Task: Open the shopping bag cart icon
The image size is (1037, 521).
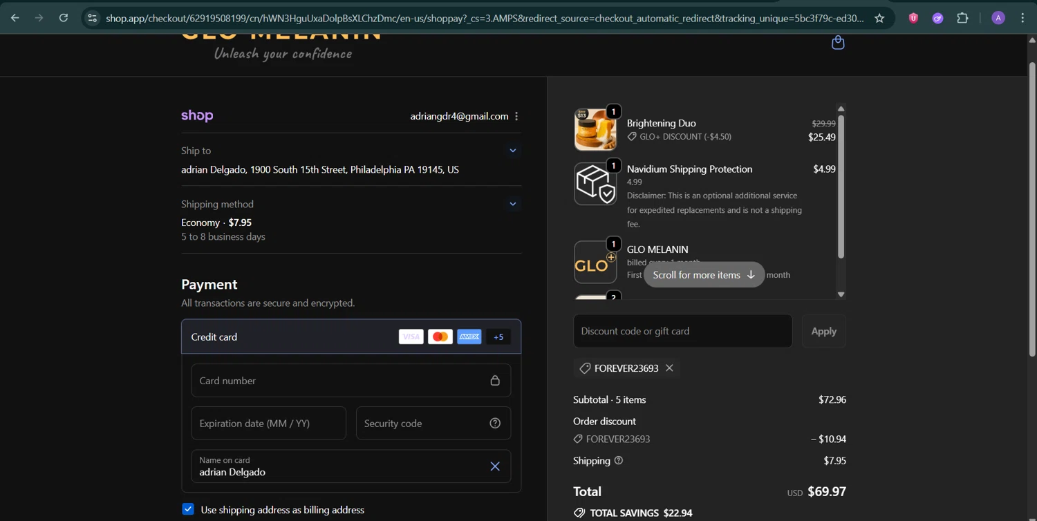Action: point(838,43)
